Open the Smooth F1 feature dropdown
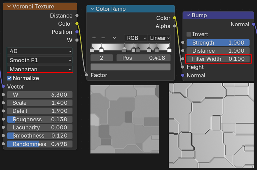 (40, 60)
